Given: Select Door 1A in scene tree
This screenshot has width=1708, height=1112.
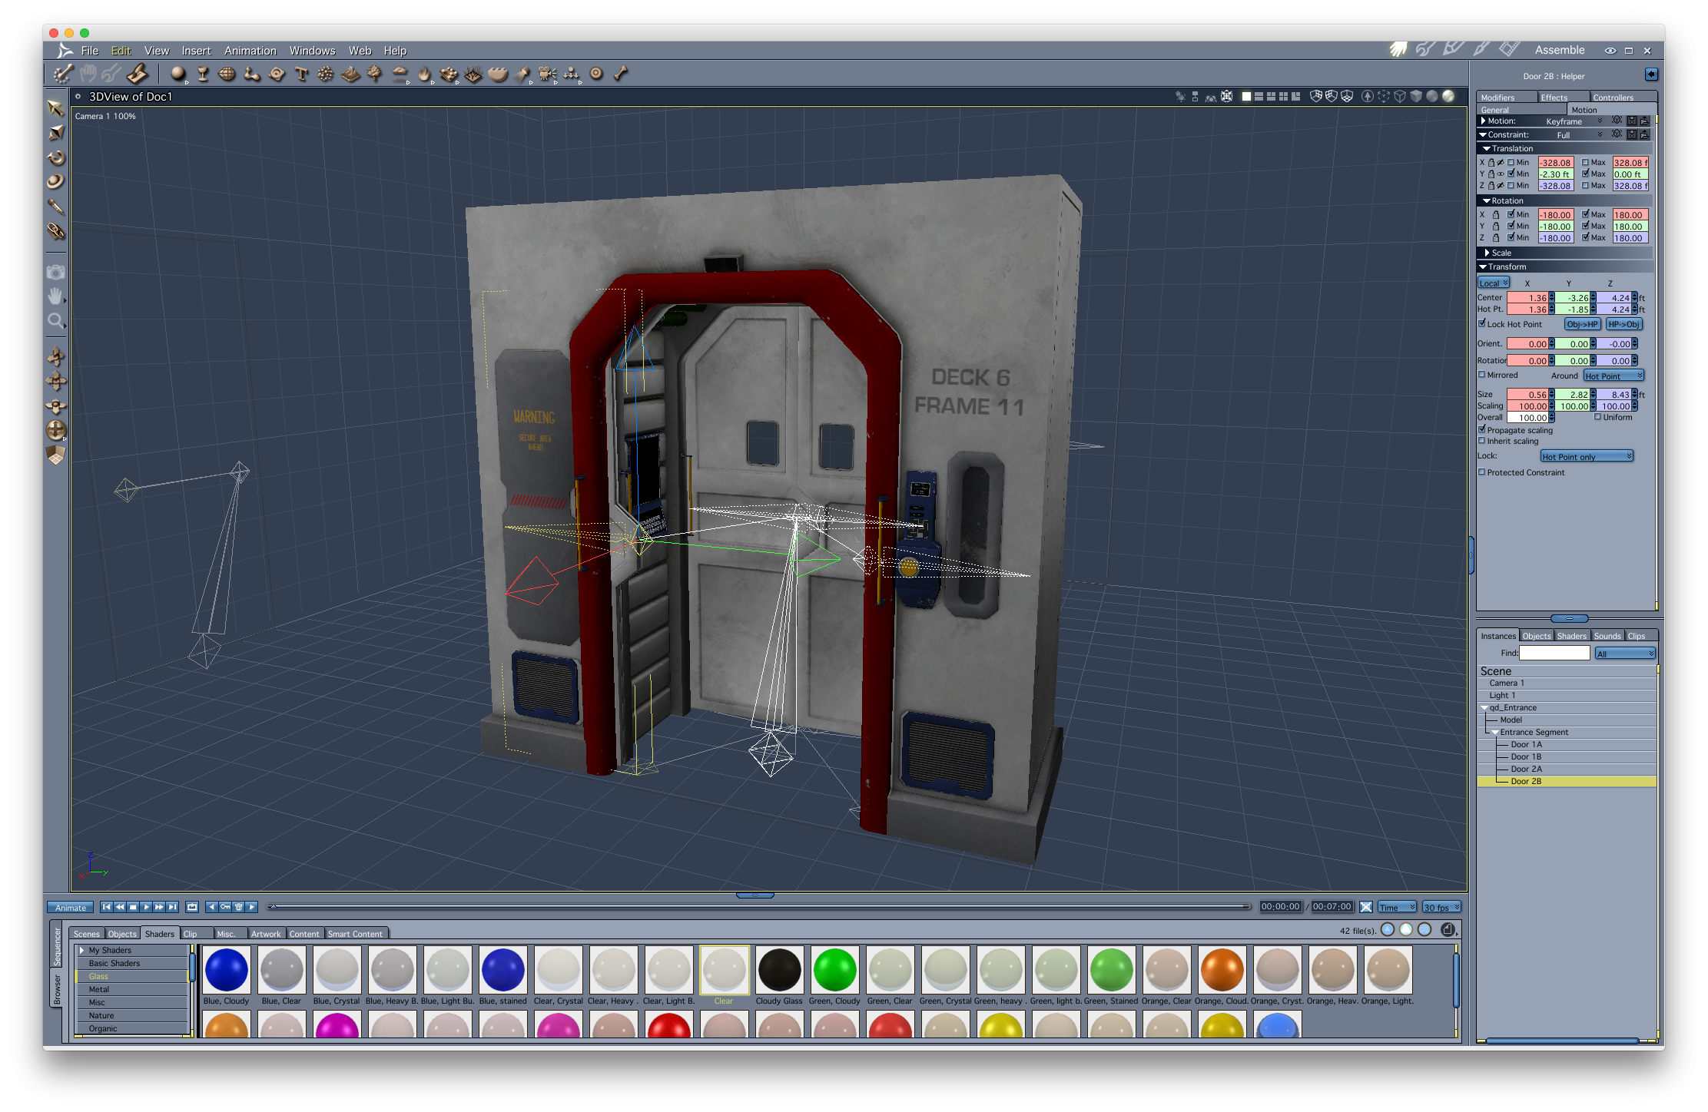Looking at the screenshot, I should click(1526, 744).
